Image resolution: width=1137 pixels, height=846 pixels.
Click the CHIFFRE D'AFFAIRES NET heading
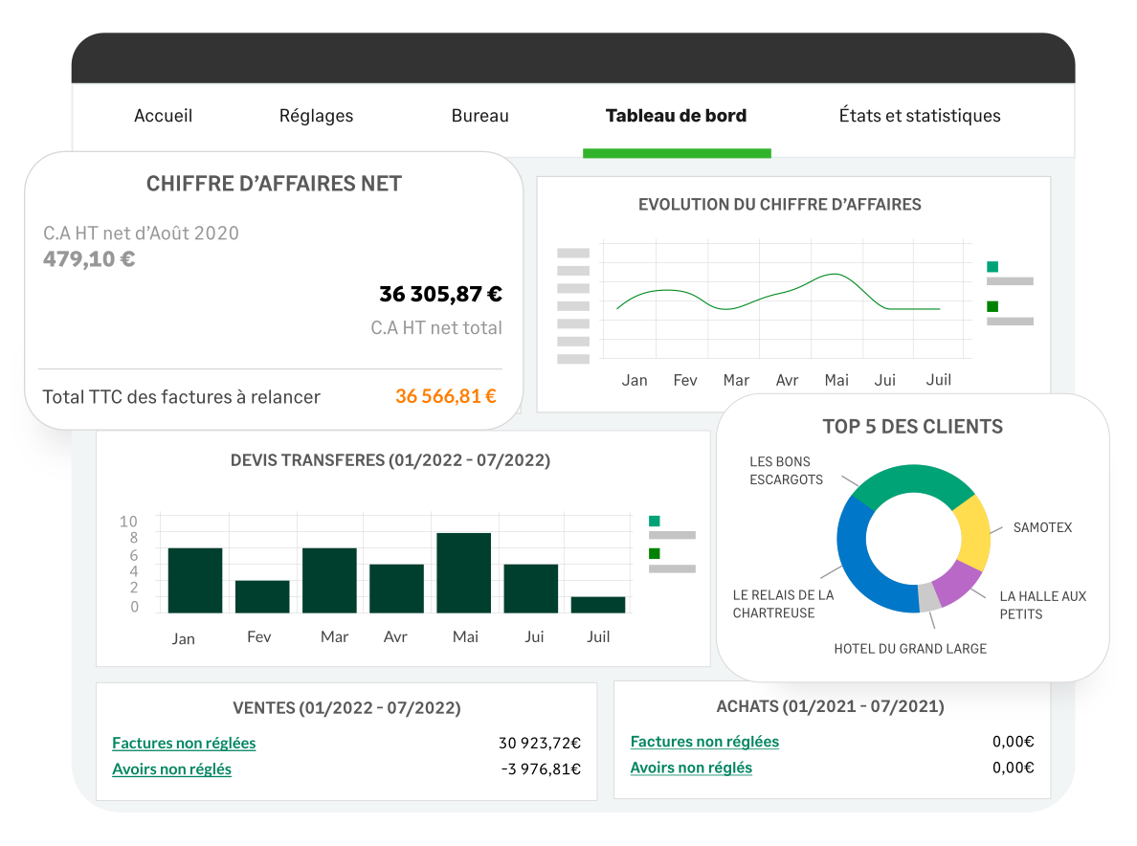[x=274, y=184]
